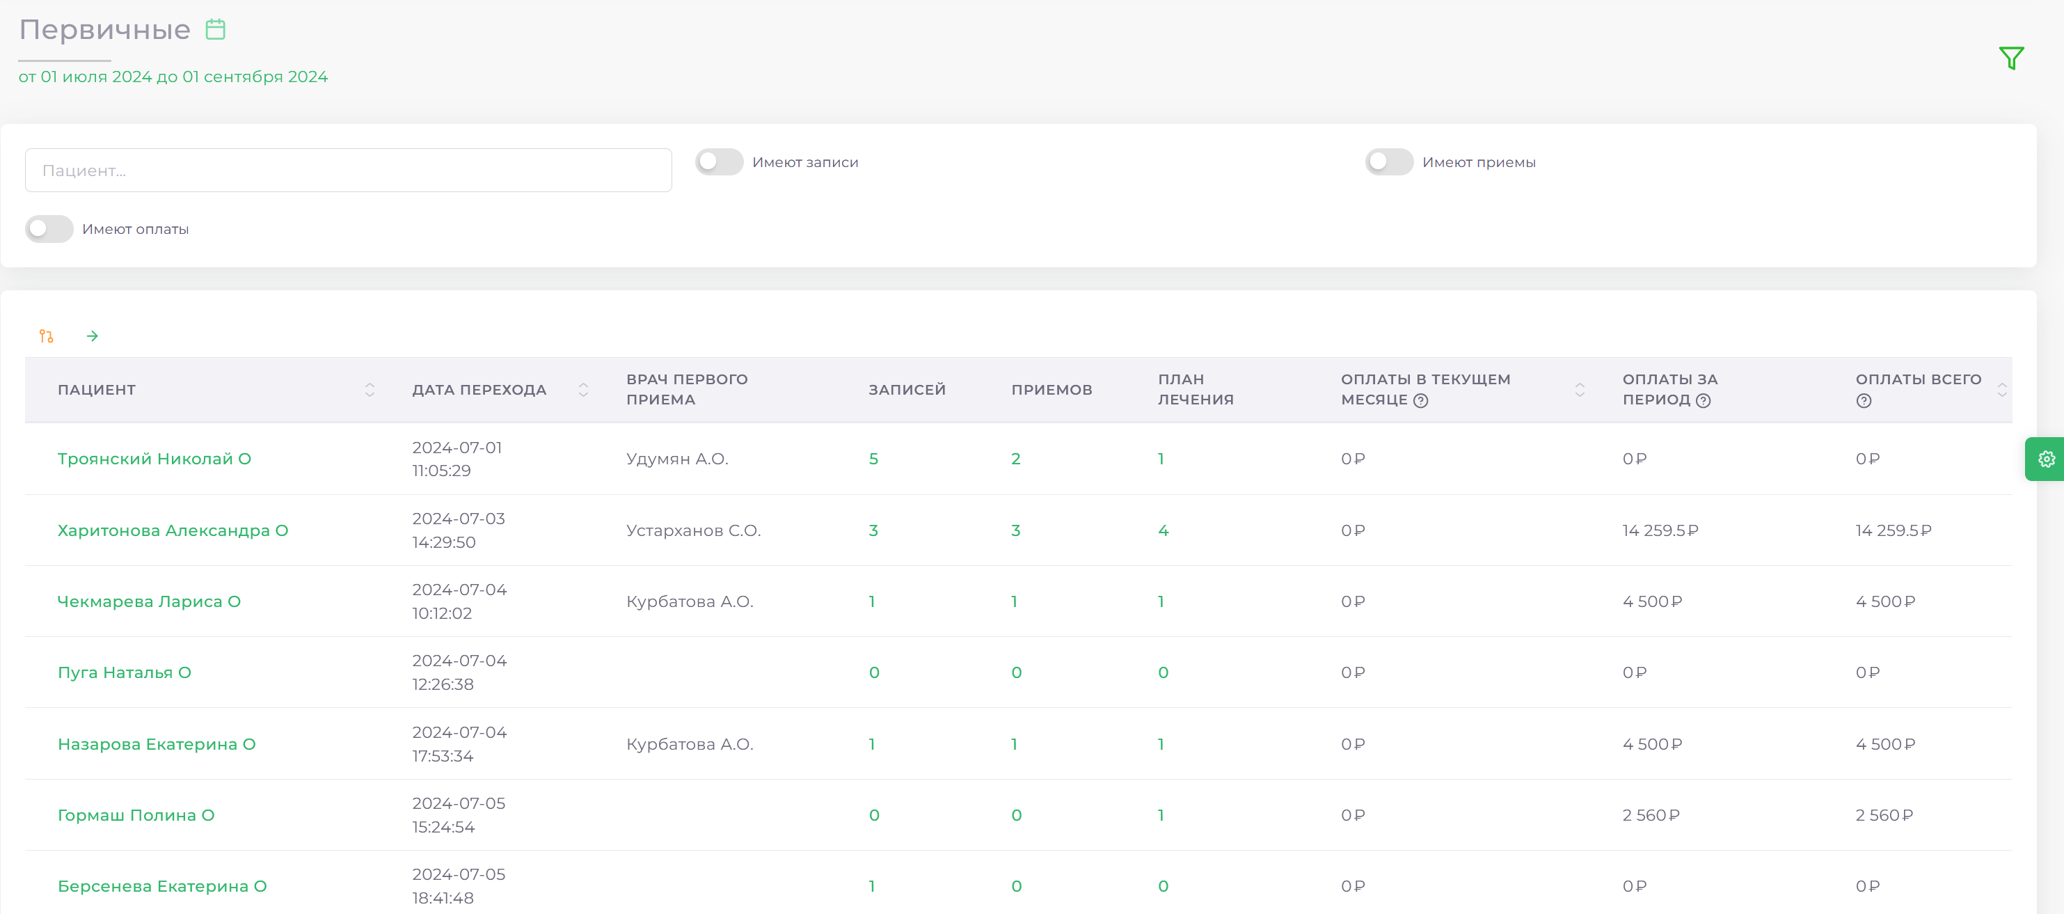The image size is (2064, 914).
Task: Click doctor name Устарханов С.О.
Action: click(693, 530)
